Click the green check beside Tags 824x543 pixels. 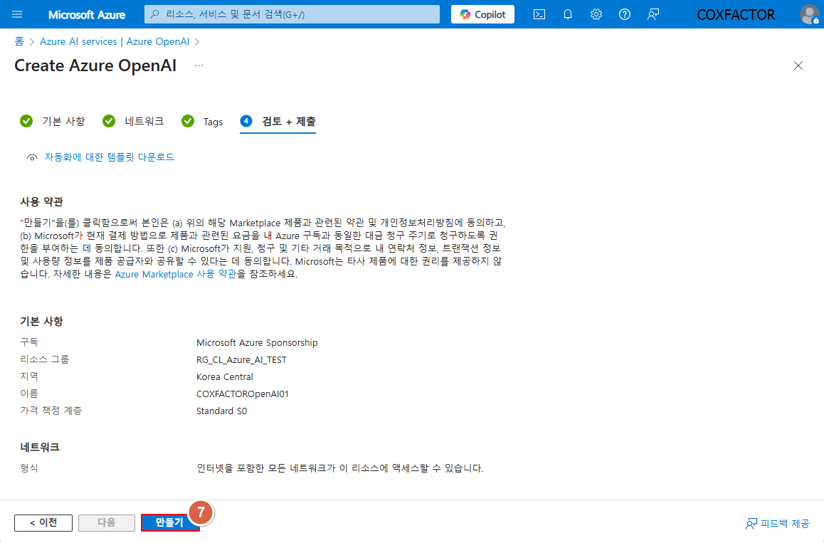188,122
